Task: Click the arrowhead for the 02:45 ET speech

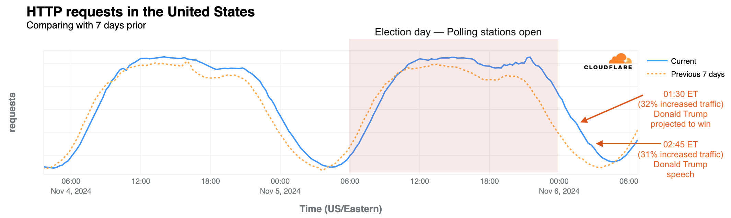Action: [599, 144]
